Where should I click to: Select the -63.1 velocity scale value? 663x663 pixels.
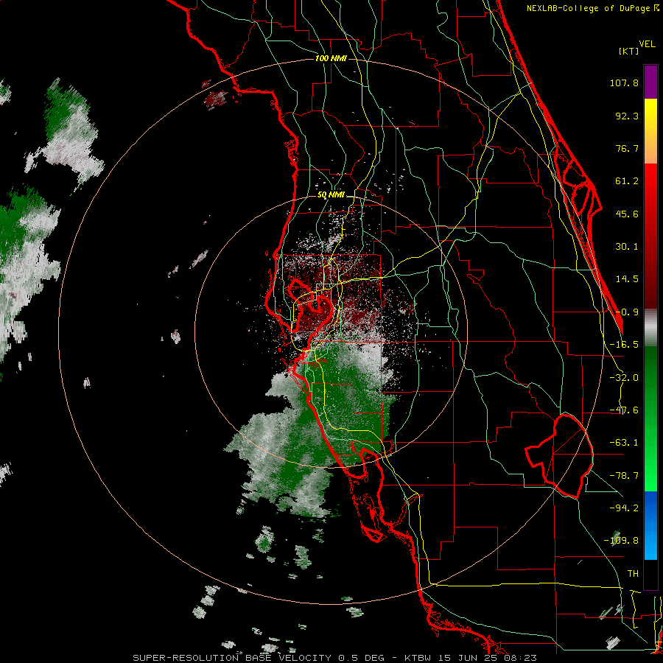(x=624, y=443)
